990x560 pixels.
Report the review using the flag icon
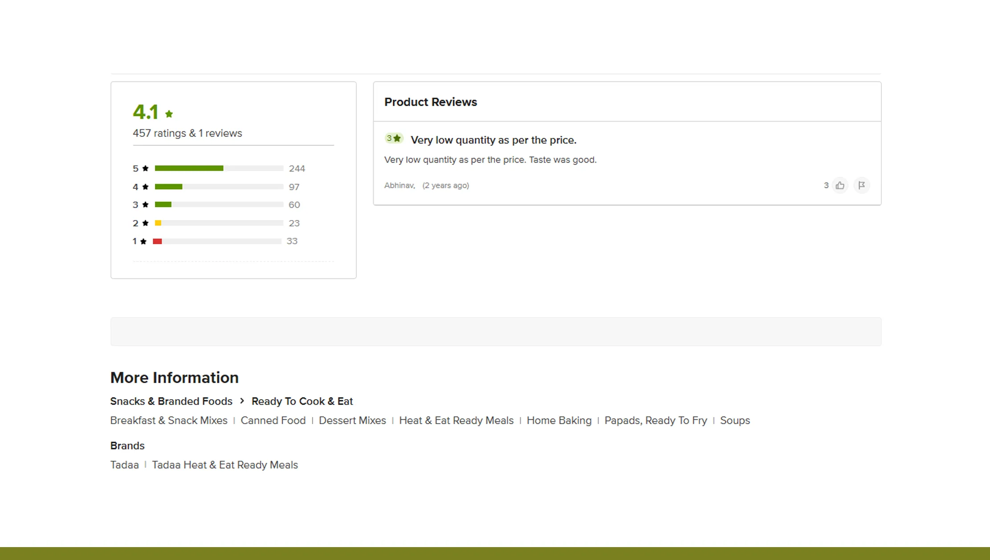click(x=862, y=185)
